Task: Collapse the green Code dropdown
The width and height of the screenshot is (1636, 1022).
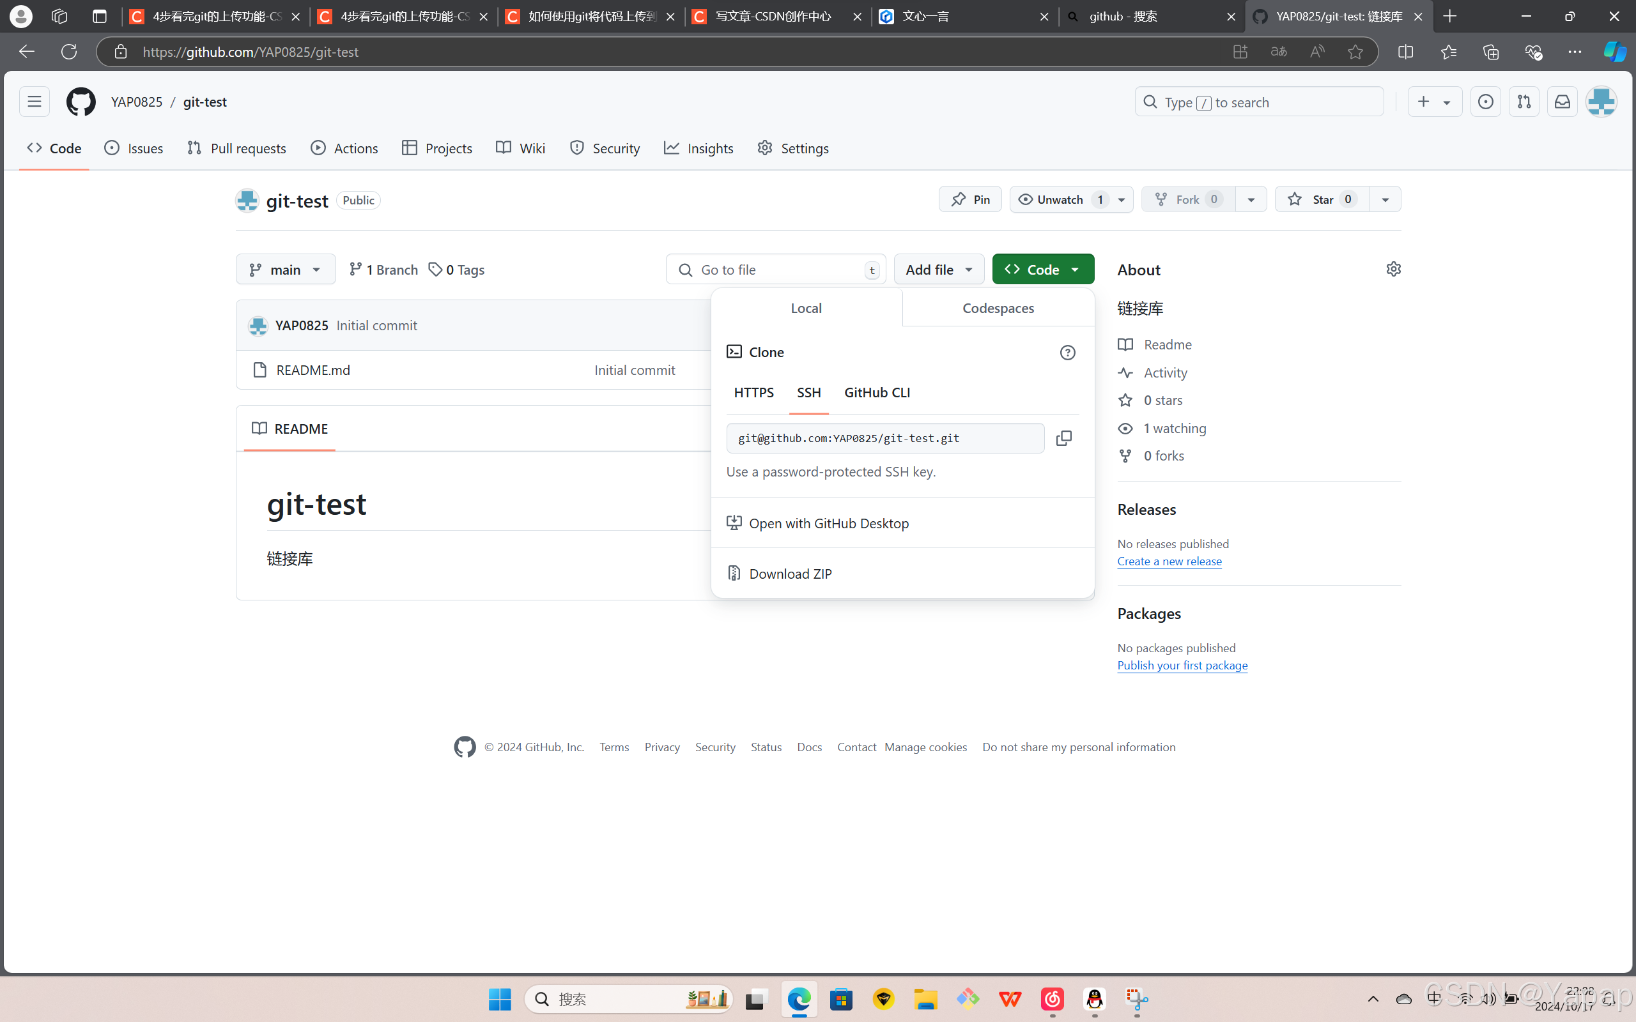Action: pyautogui.click(x=1042, y=269)
